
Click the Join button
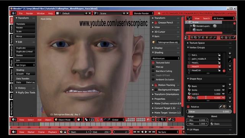[x=25, y=61]
